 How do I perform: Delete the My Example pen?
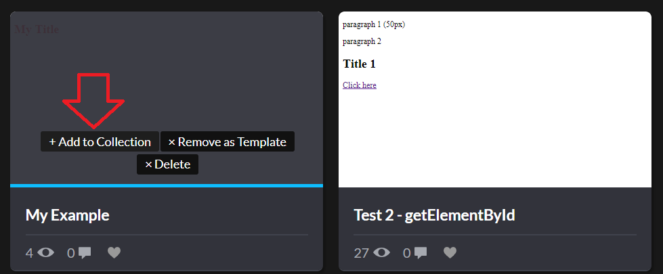pyautogui.click(x=167, y=164)
